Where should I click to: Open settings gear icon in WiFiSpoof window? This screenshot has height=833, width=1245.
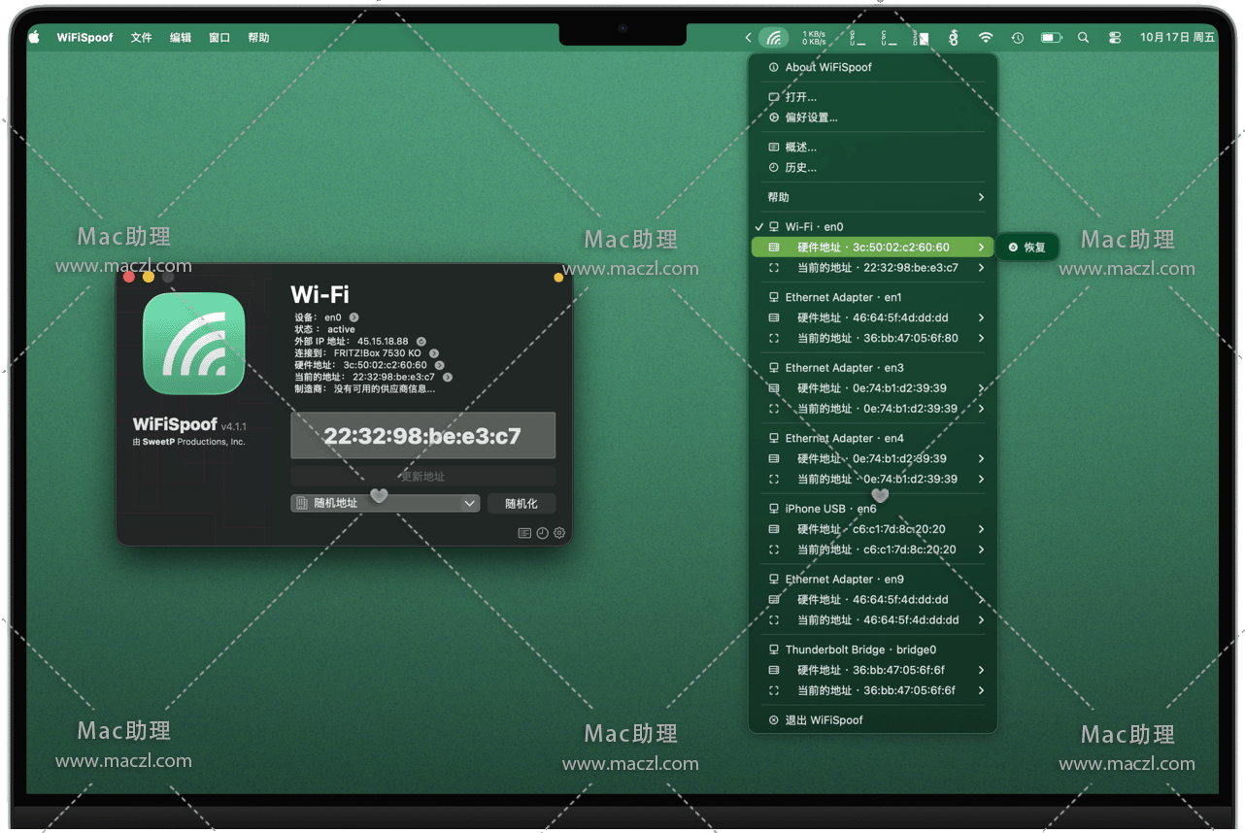click(x=559, y=533)
